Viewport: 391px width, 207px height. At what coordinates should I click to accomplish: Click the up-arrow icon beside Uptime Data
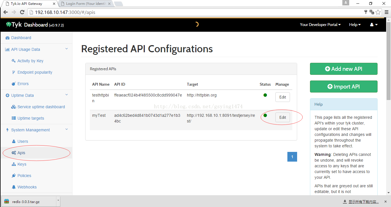pos(7,95)
